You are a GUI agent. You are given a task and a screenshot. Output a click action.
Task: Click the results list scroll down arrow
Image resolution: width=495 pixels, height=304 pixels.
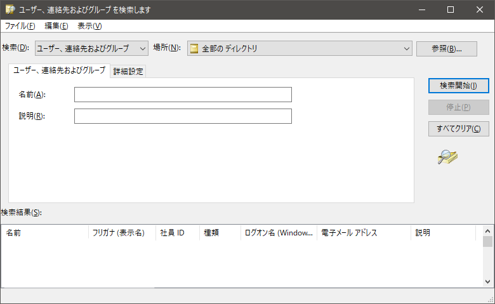coord(488,282)
